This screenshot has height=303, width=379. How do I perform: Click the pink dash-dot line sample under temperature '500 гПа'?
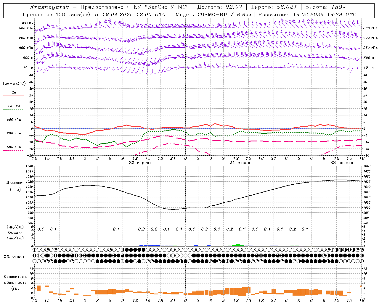[x=13, y=151]
